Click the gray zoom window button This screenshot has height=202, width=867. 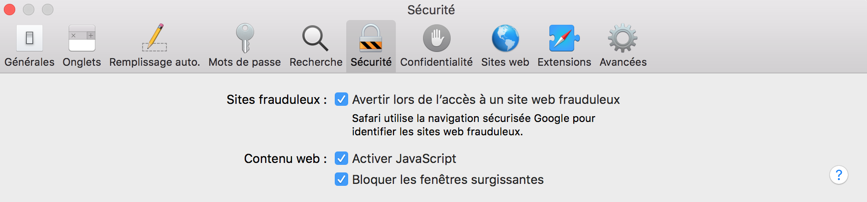pyautogui.click(x=48, y=10)
